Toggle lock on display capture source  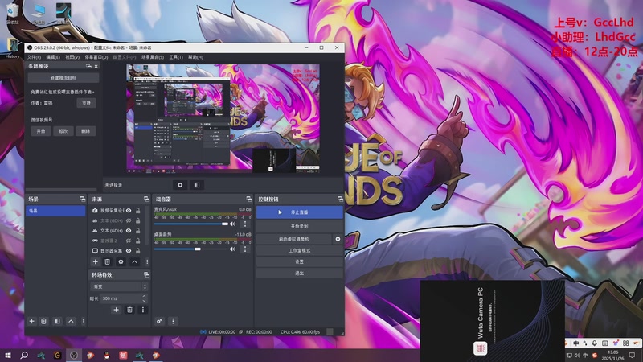point(137,250)
